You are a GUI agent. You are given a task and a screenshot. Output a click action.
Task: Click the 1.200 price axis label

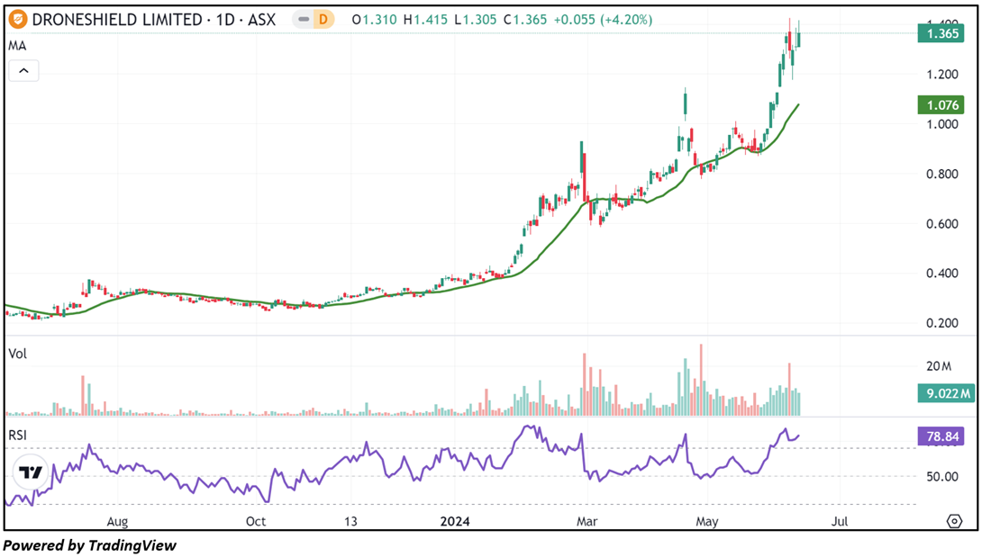942,74
